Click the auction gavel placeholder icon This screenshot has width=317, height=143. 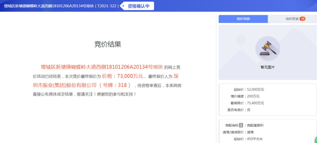coord(268,49)
